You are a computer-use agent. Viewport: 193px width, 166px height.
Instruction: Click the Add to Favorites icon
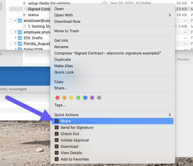pos(57,159)
